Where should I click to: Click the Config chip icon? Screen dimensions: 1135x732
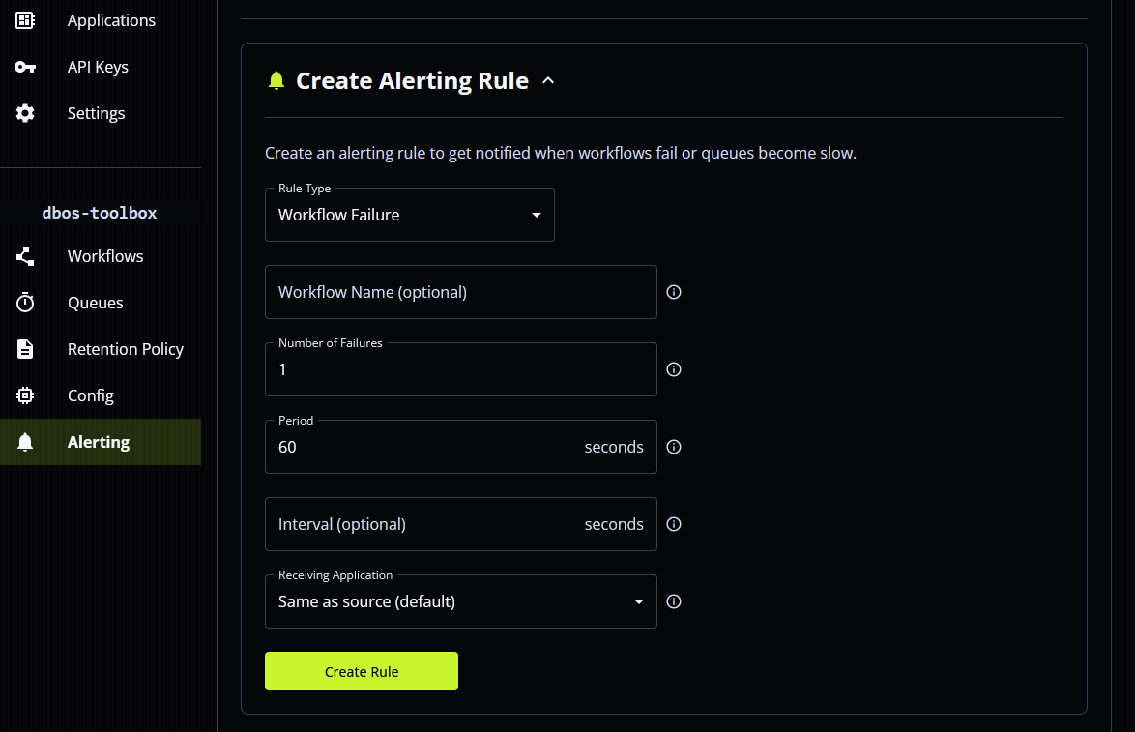click(x=25, y=395)
